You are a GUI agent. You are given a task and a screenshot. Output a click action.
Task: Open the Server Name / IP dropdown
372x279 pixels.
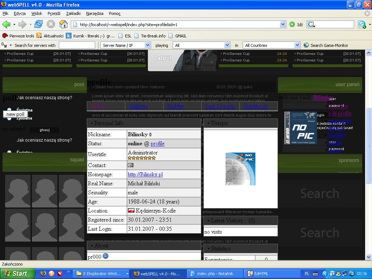click(126, 45)
